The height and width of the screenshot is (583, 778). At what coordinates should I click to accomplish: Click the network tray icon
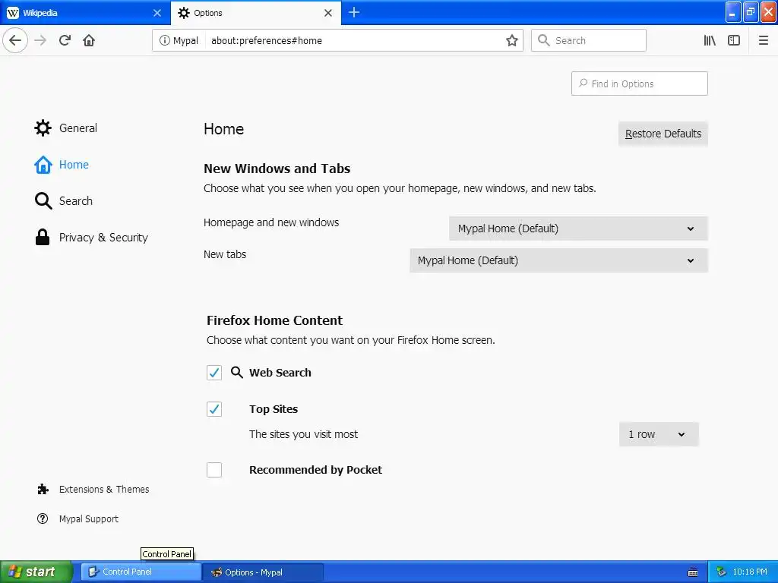[721, 572]
